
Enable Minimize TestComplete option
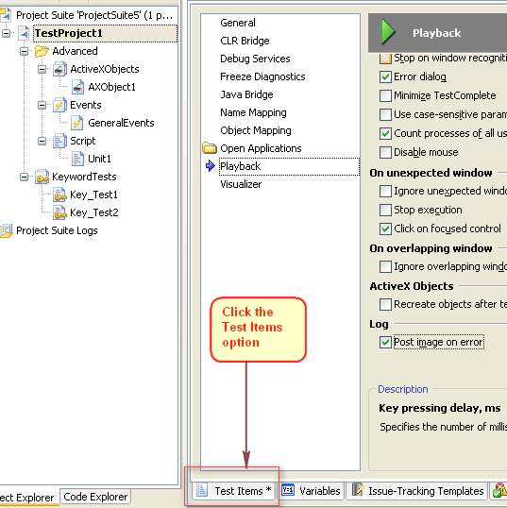(x=385, y=96)
